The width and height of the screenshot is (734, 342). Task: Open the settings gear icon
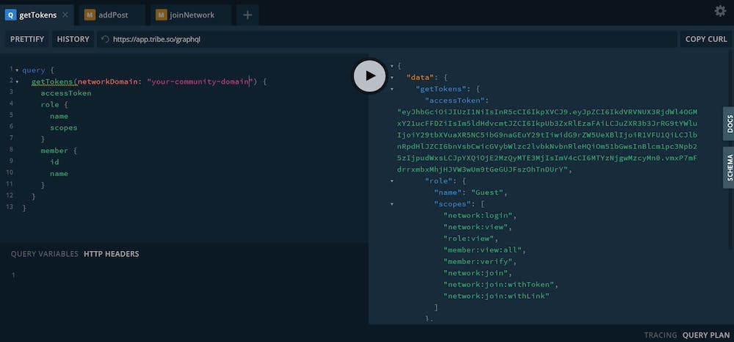coord(719,11)
